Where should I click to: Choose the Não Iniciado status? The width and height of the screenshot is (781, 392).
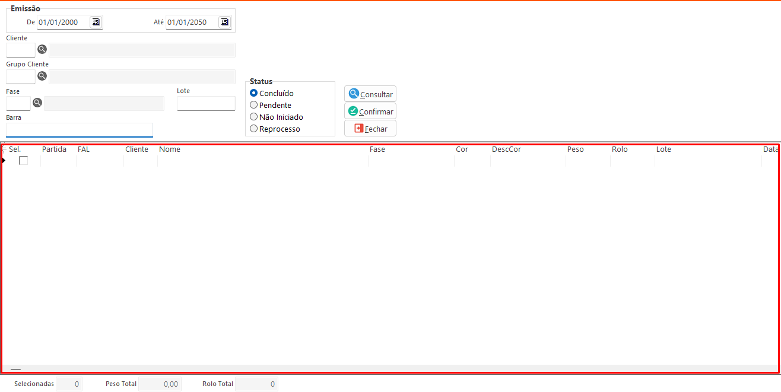254,117
